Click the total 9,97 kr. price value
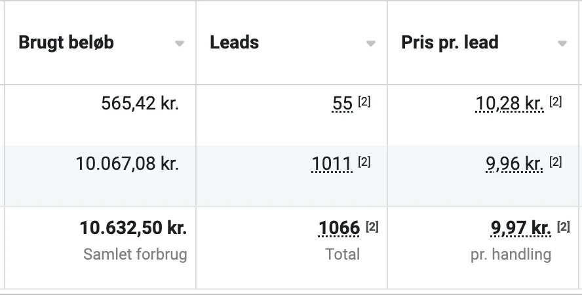Viewport: 582px width, 295px height. pyautogui.click(x=521, y=228)
